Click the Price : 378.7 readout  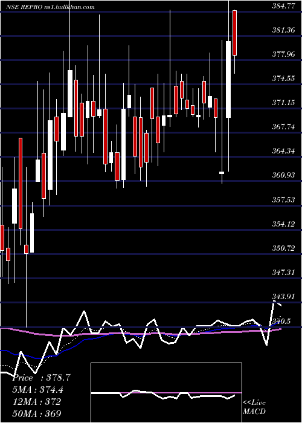point(42,378)
